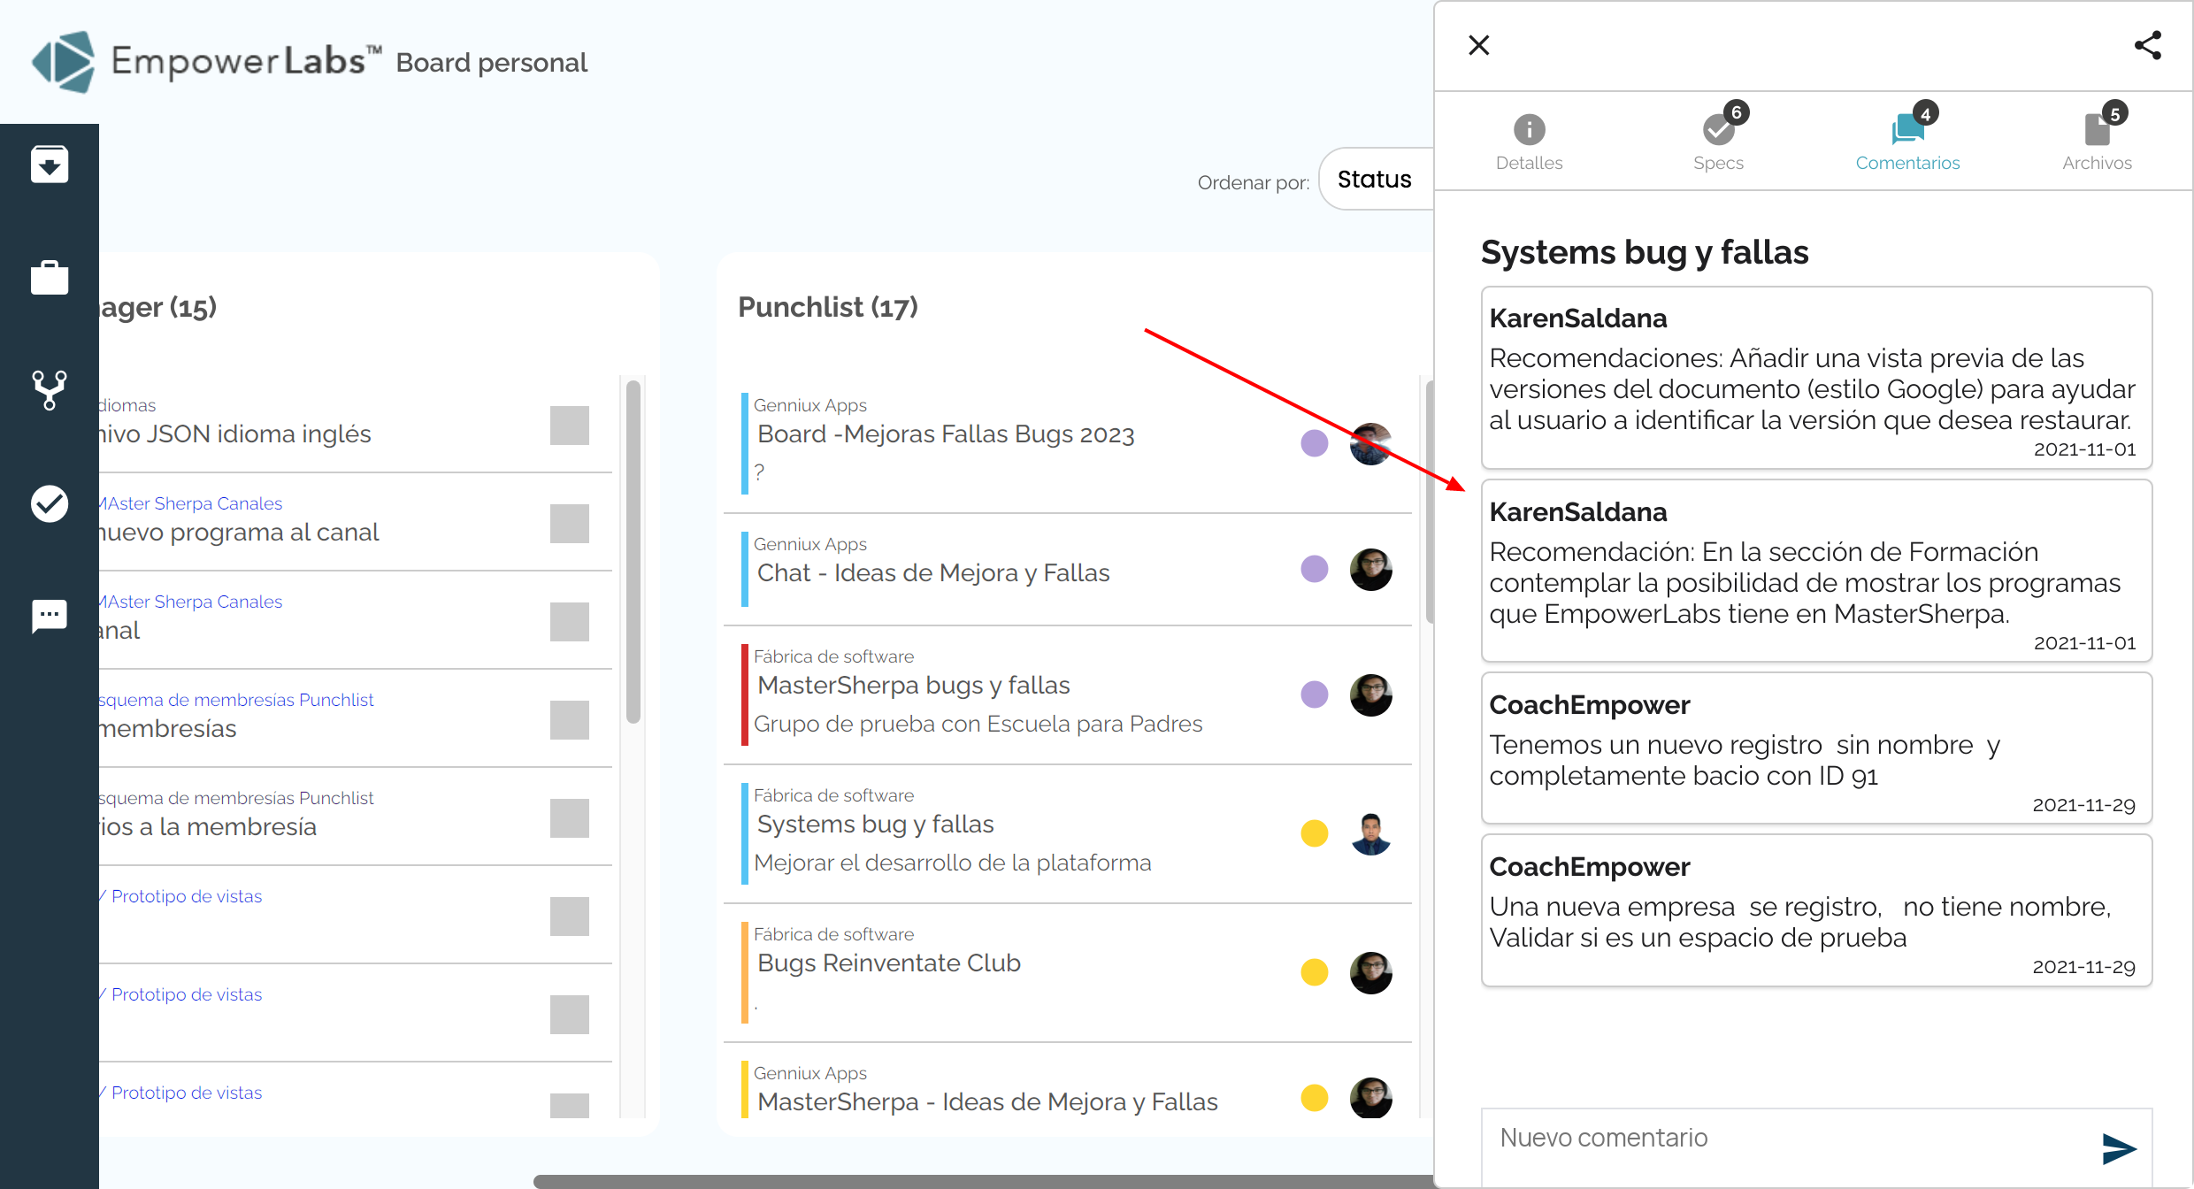Open the briefcase sidebar icon
Image resolution: width=2194 pixels, height=1189 pixels.
coord(50,277)
